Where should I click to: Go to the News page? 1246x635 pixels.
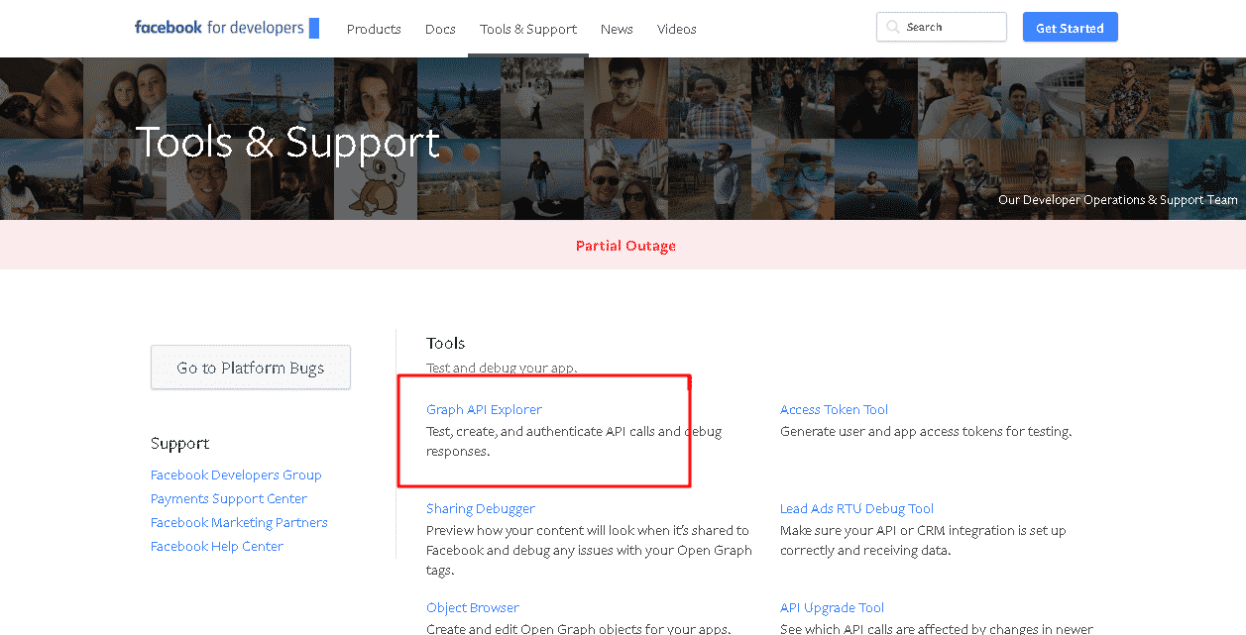616,29
